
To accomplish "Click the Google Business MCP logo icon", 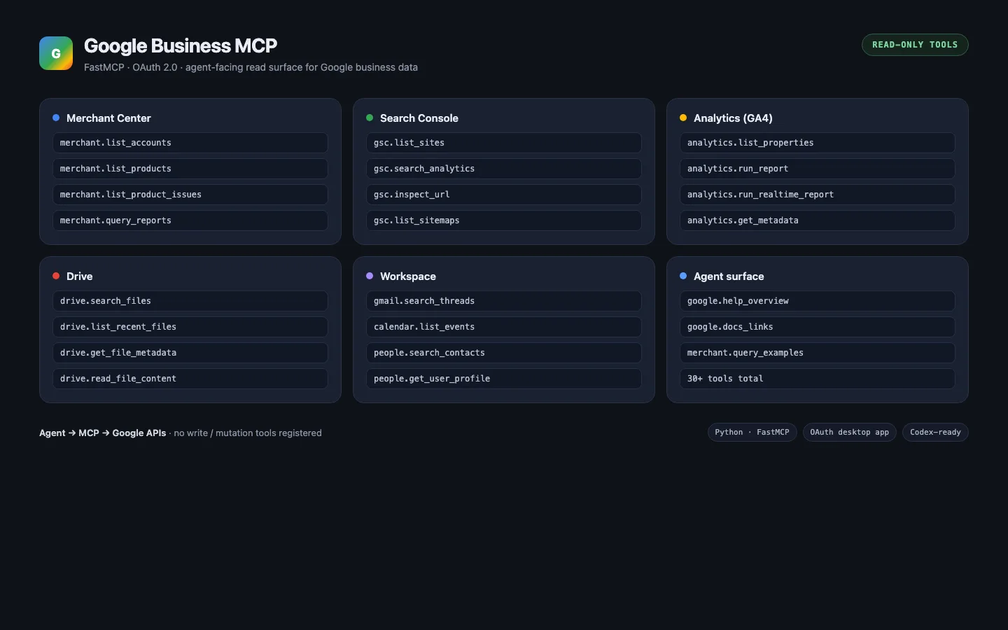I will point(56,53).
